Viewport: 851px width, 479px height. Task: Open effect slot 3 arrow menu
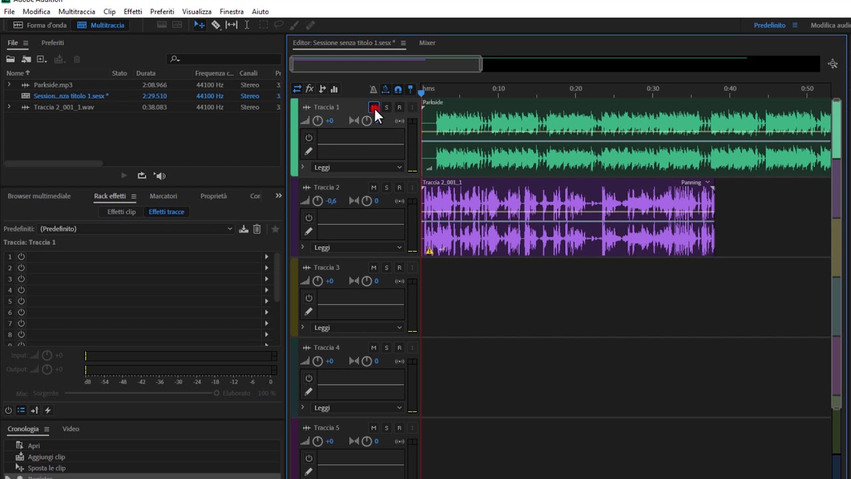click(x=267, y=279)
